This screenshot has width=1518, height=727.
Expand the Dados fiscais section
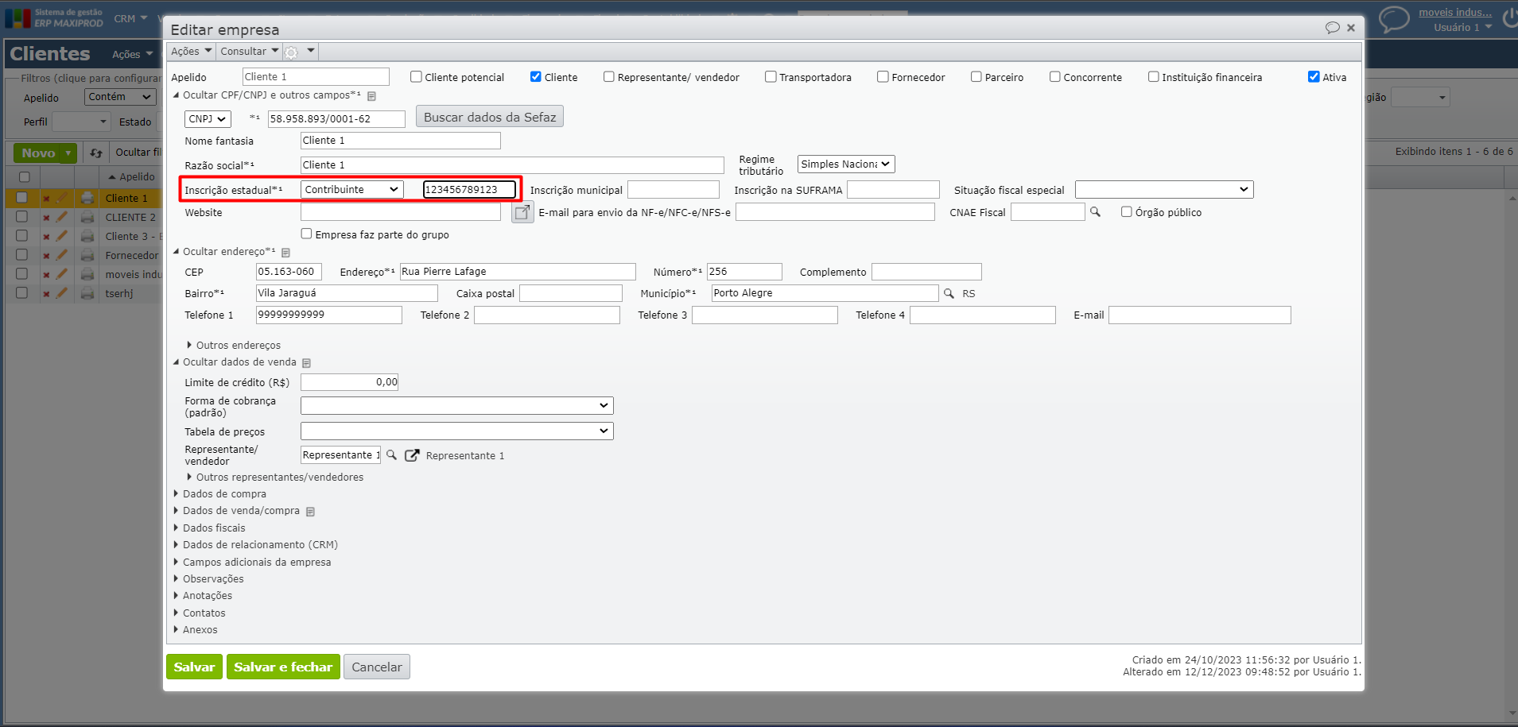[x=214, y=528]
